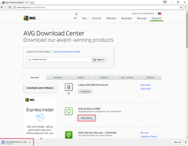Click the US flag language icon

point(160,13)
